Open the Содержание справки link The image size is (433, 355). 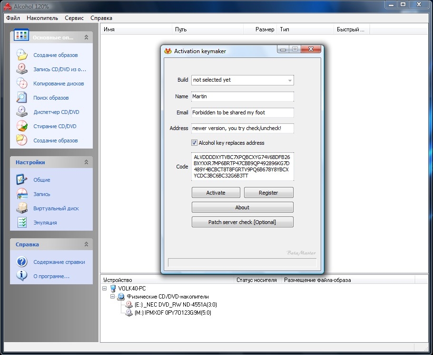coord(59,262)
